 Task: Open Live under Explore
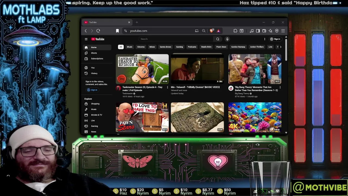tap(97, 120)
